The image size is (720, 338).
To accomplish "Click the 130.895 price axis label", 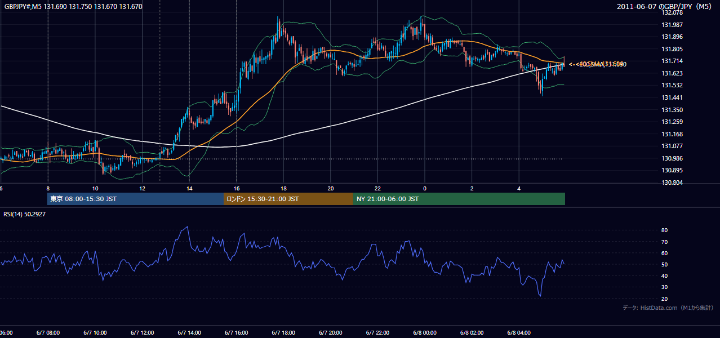I will (x=673, y=170).
